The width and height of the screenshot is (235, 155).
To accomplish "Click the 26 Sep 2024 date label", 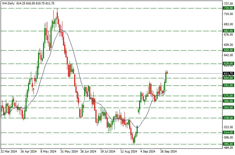I will click(168, 152).
